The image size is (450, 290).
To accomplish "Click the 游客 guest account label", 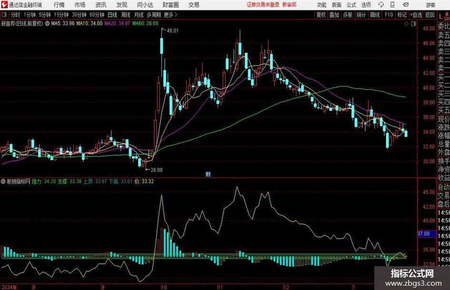I will [x=430, y=5].
